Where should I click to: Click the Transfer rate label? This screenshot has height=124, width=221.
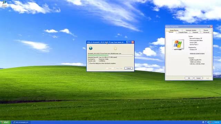(x=92, y=61)
